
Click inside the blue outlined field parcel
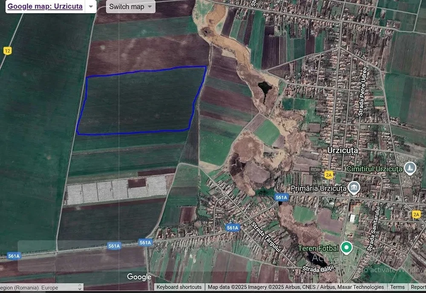click(x=141, y=101)
